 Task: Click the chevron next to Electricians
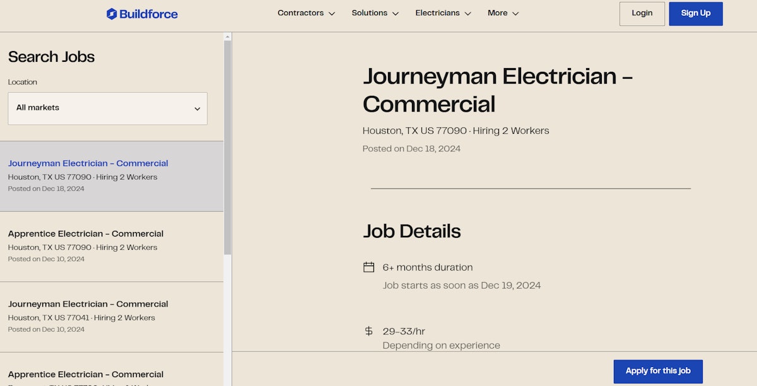point(467,13)
